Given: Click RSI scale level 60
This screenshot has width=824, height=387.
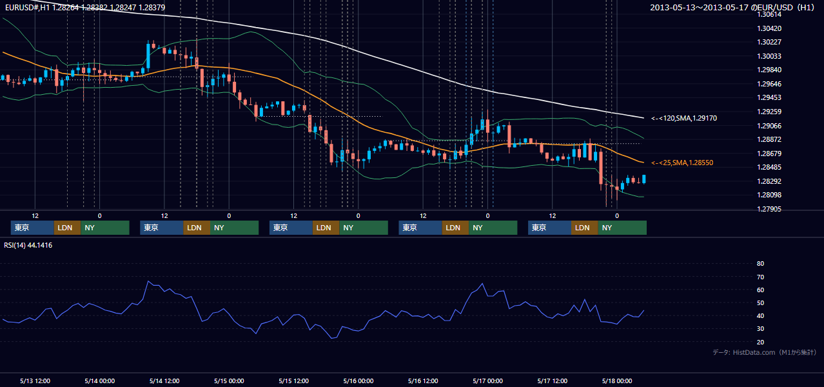Looking at the screenshot, I should click(760, 290).
